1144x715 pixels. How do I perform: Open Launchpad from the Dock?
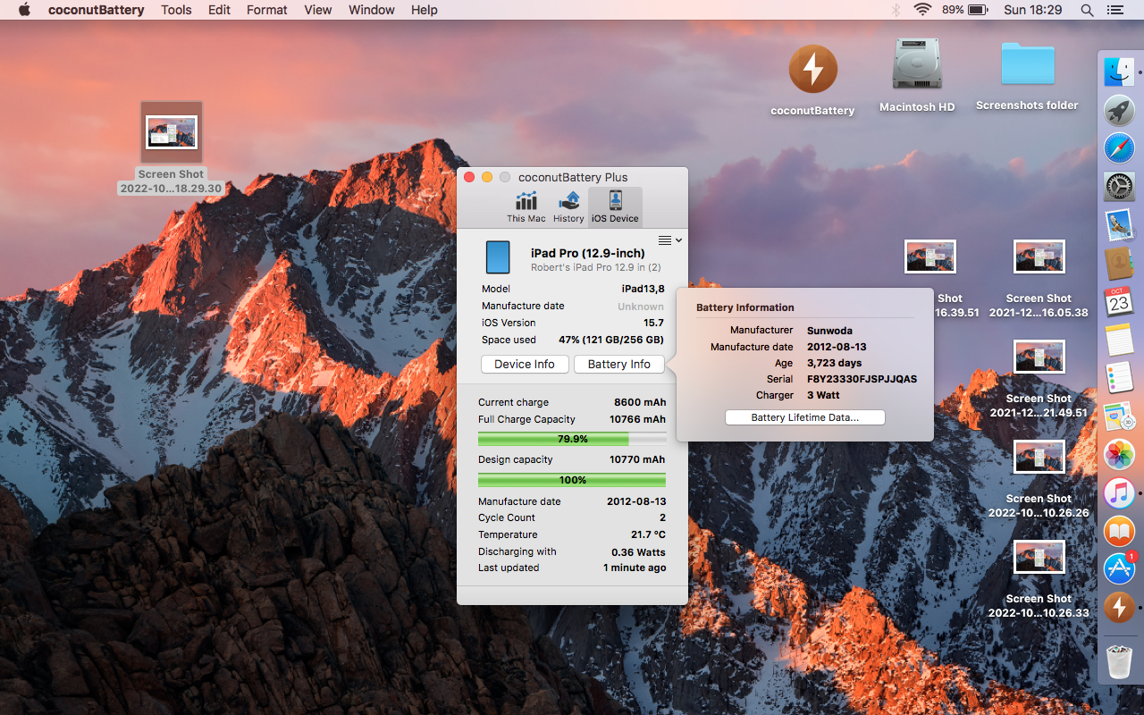coord(1119,110)
